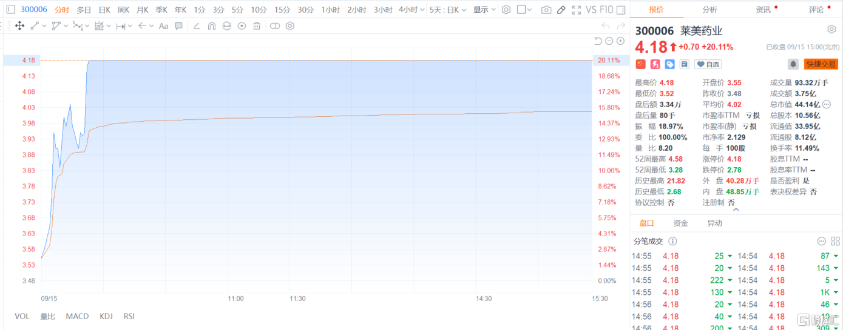Open 分笔成交 more options ellipsis
This screenshot has width=843, height=330.
821,241
